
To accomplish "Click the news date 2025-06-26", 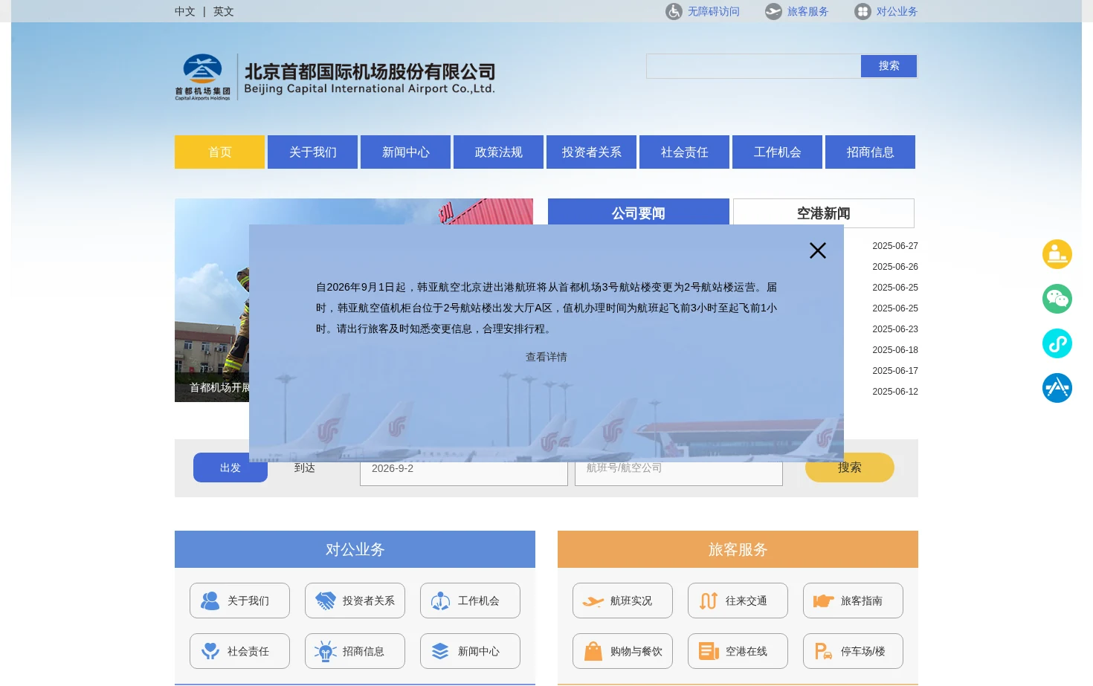I will [x=895, y=267].
